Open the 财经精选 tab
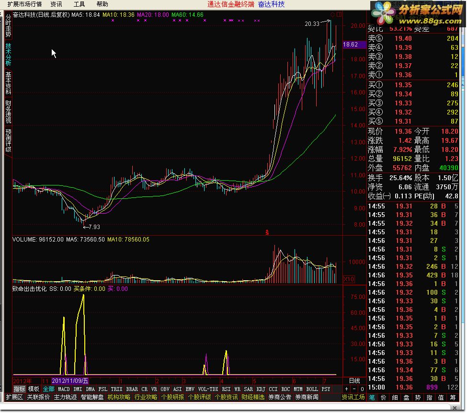The height and width of the screenshot is (413, 467). pos(253,397)
